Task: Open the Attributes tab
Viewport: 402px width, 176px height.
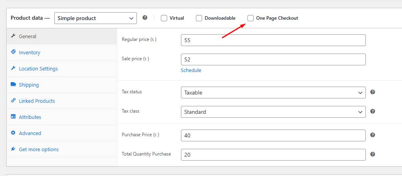Action: pos(62,117)
